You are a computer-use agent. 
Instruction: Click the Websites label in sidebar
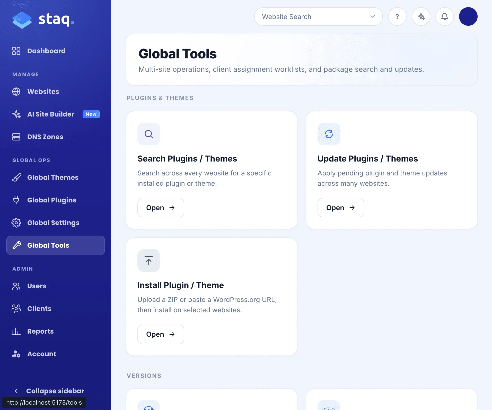43,92
